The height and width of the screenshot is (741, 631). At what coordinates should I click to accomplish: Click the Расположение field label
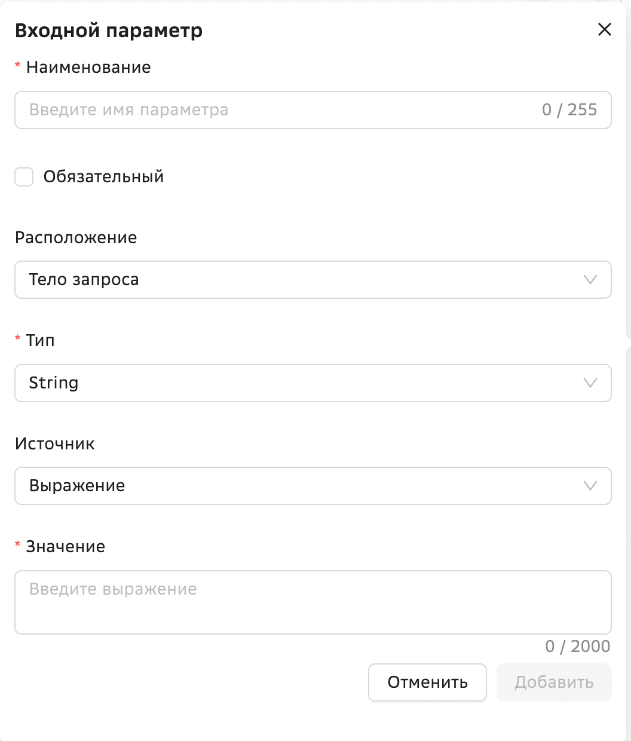[76, 238]
